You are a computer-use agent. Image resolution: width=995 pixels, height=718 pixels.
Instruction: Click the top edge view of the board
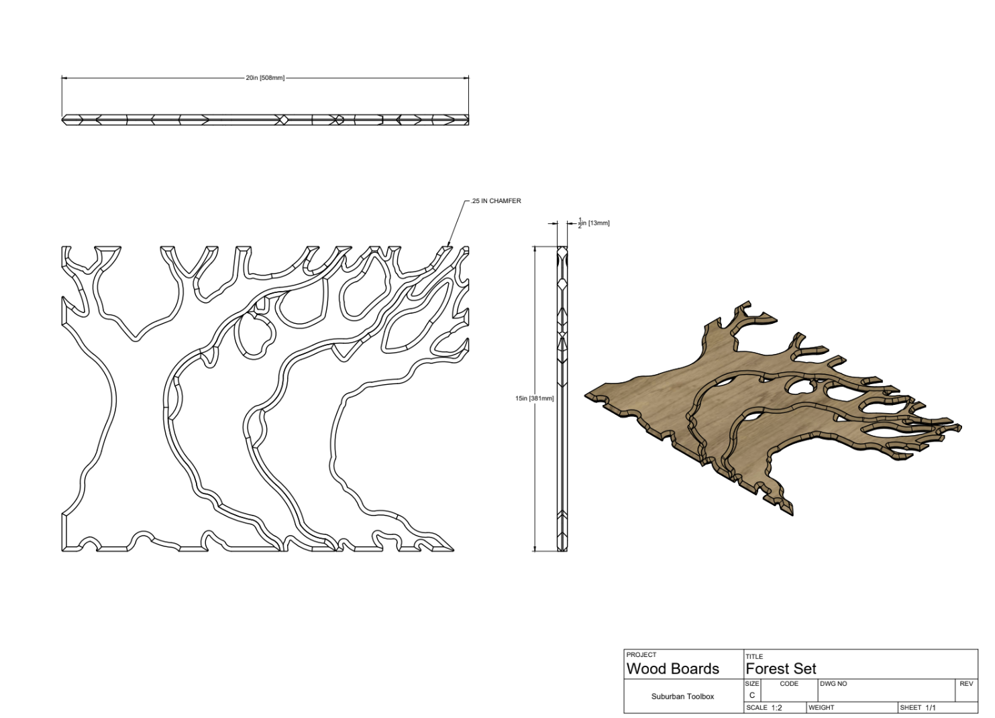[x=265, y=120]
